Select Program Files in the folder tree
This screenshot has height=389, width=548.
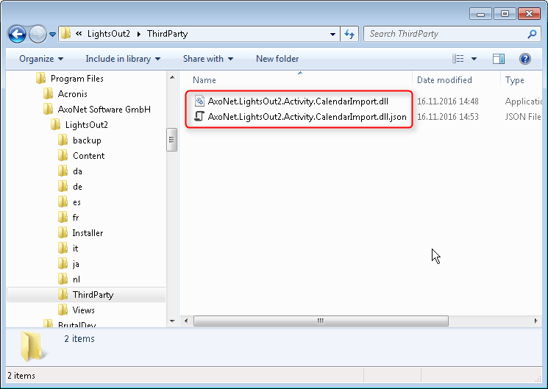pyautogui.click(x=77, y=79)
